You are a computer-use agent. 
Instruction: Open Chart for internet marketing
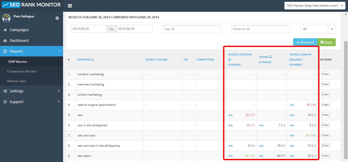point(325,84)
